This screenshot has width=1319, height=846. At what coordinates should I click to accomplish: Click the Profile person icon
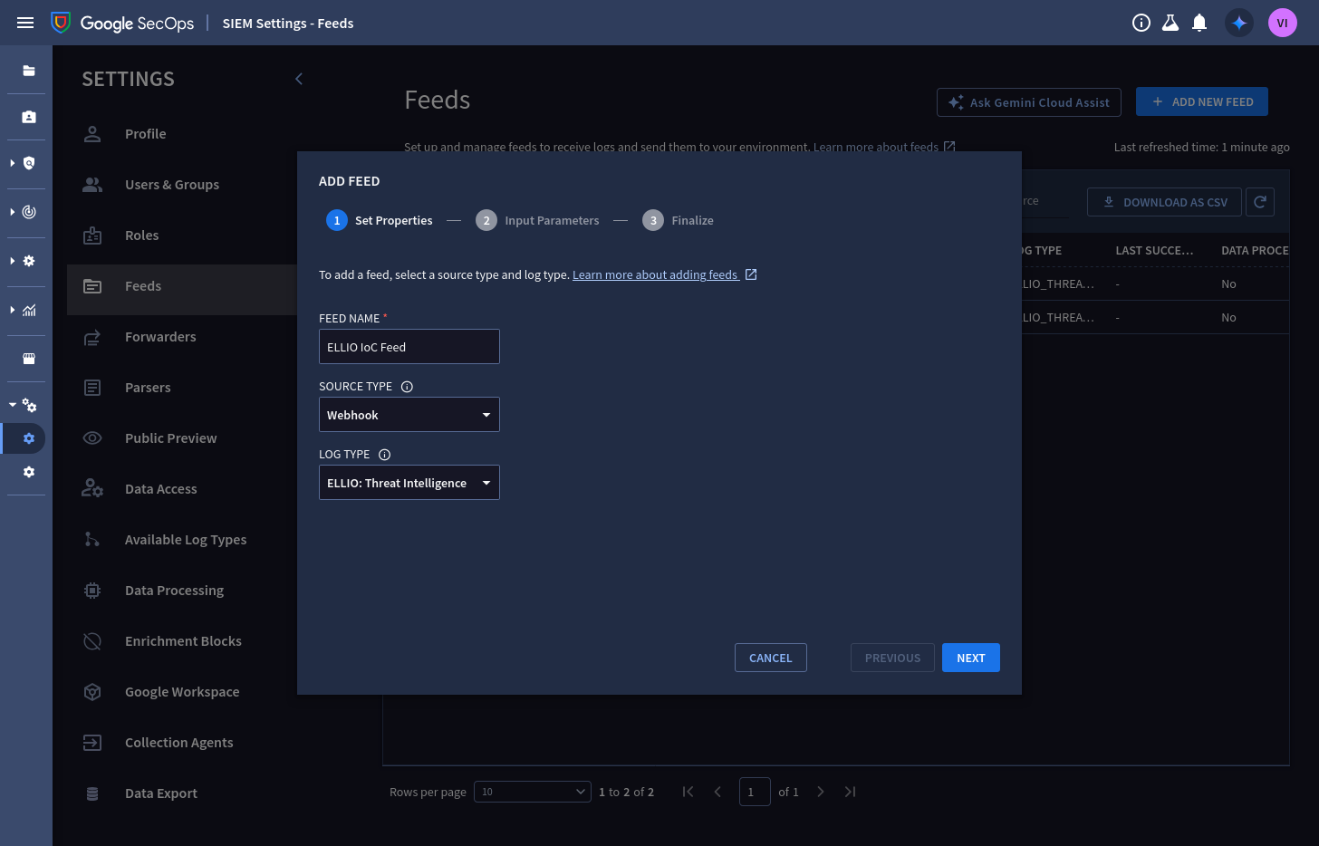click(x=92, y=134)
